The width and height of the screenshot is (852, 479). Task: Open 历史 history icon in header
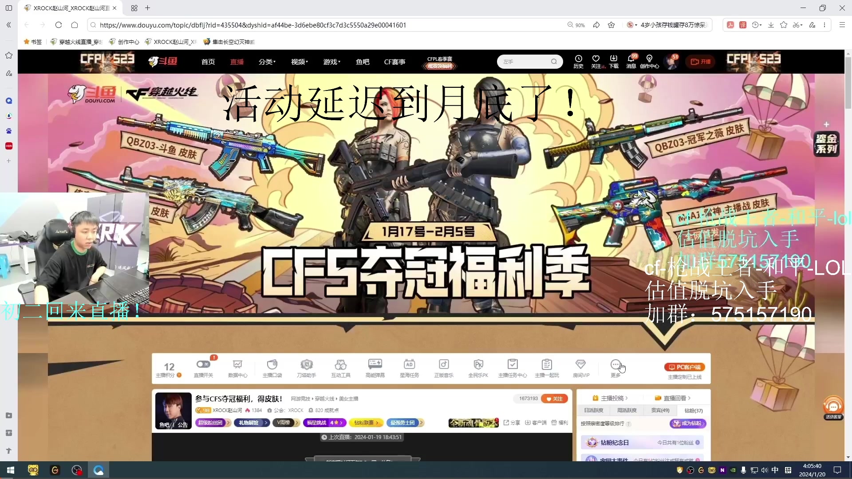(x=578, y=61)
